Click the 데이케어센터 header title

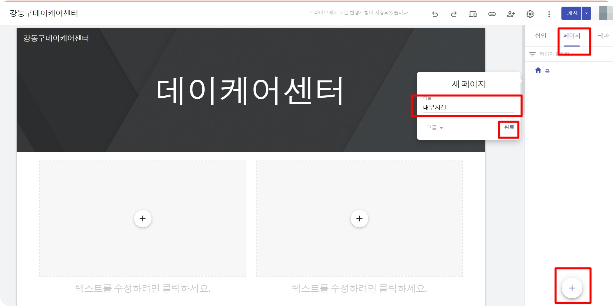pyautogui.click(x=250, y=91)
